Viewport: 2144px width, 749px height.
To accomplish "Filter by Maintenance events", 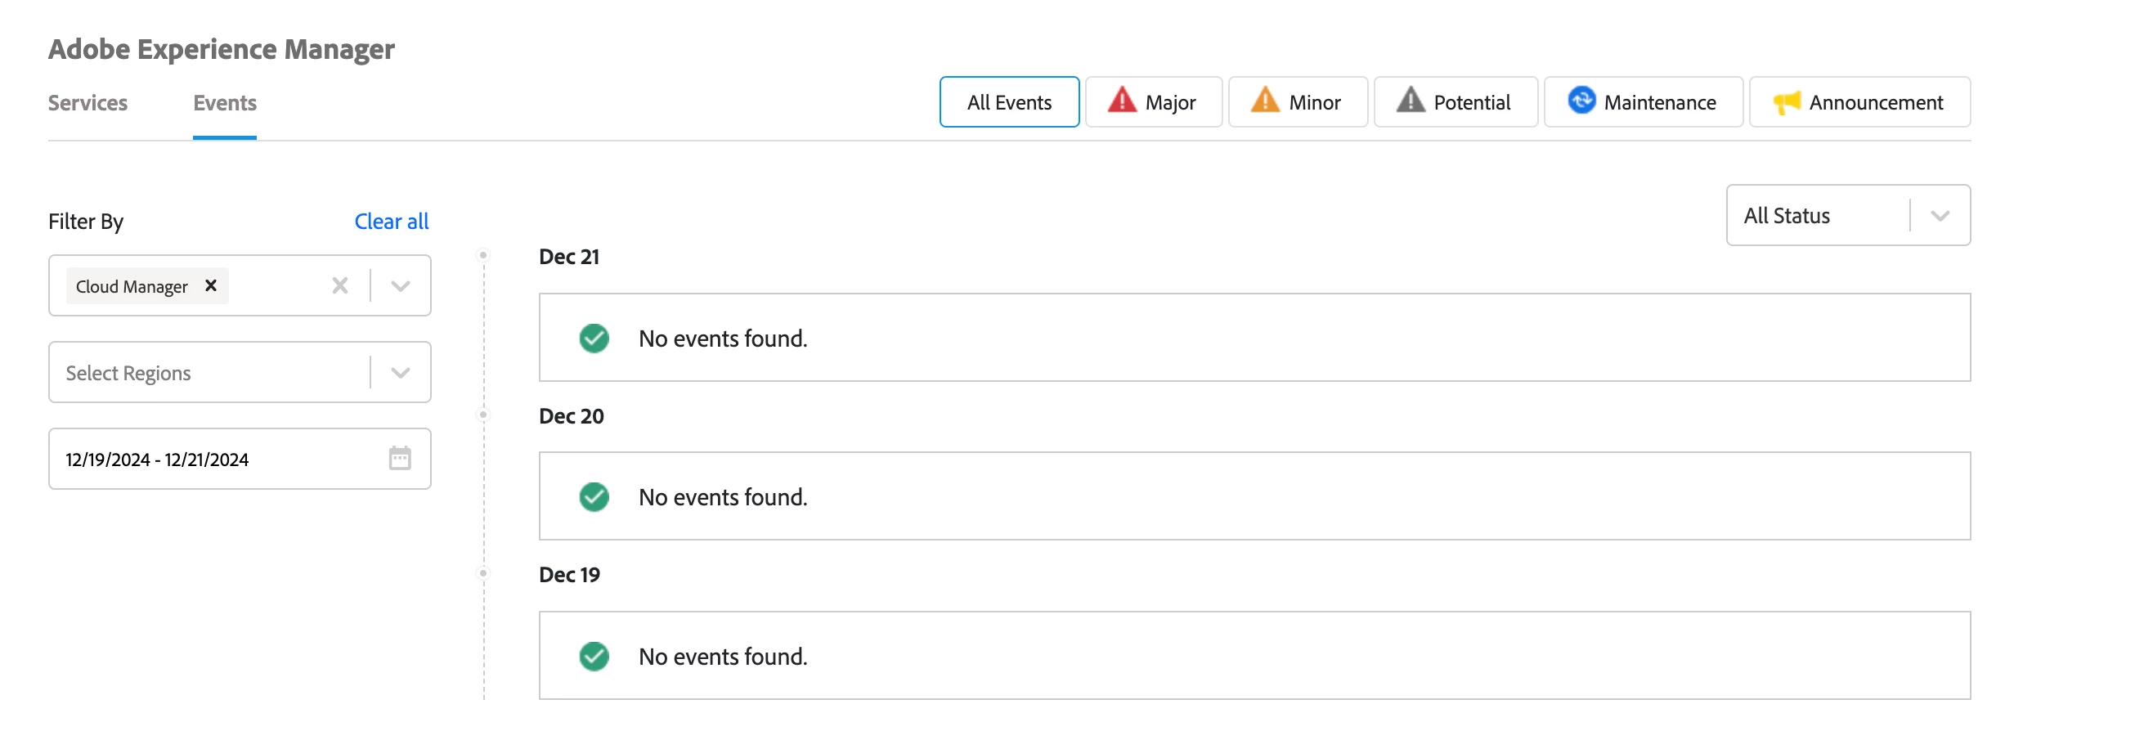I will 1643,102.
